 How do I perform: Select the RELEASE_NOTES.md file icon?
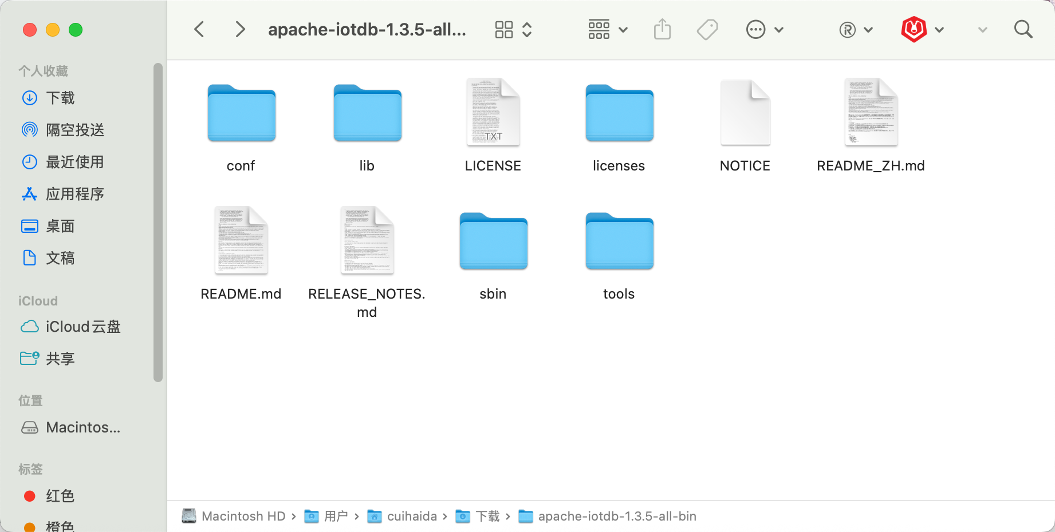point(367,240)
